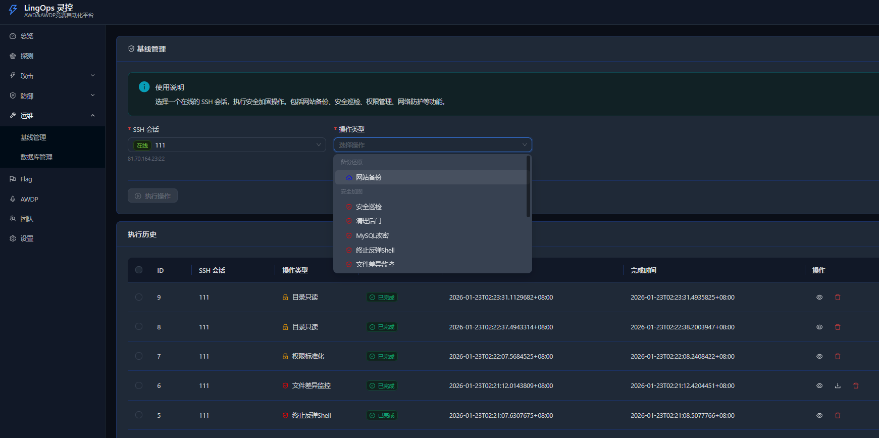This screenshot has width=879, height=438.
Task: Delete history record ID 7
Action: pyautogui.click(x=838, y=357)
